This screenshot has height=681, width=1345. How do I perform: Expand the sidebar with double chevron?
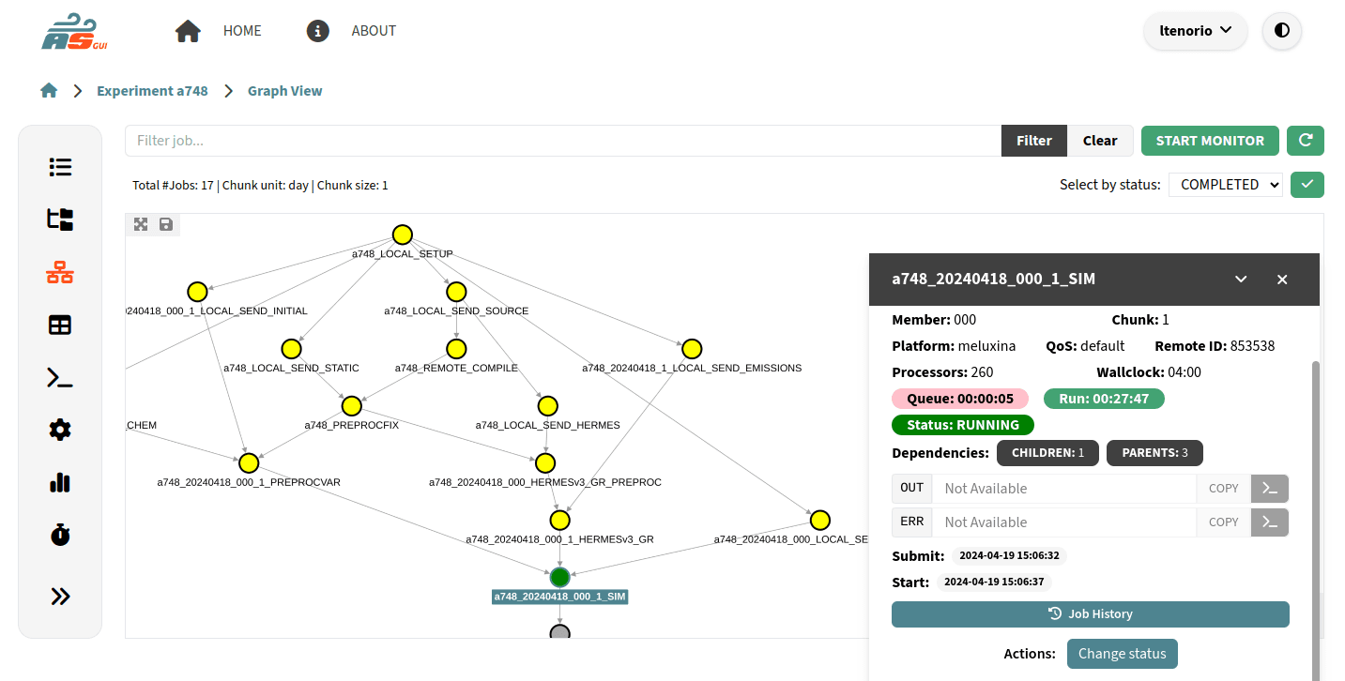(x=60, y=597)
